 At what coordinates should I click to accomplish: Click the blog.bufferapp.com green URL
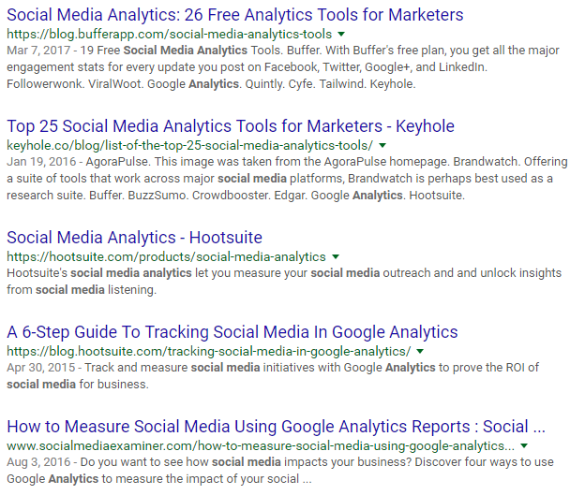tap(170, 35)
